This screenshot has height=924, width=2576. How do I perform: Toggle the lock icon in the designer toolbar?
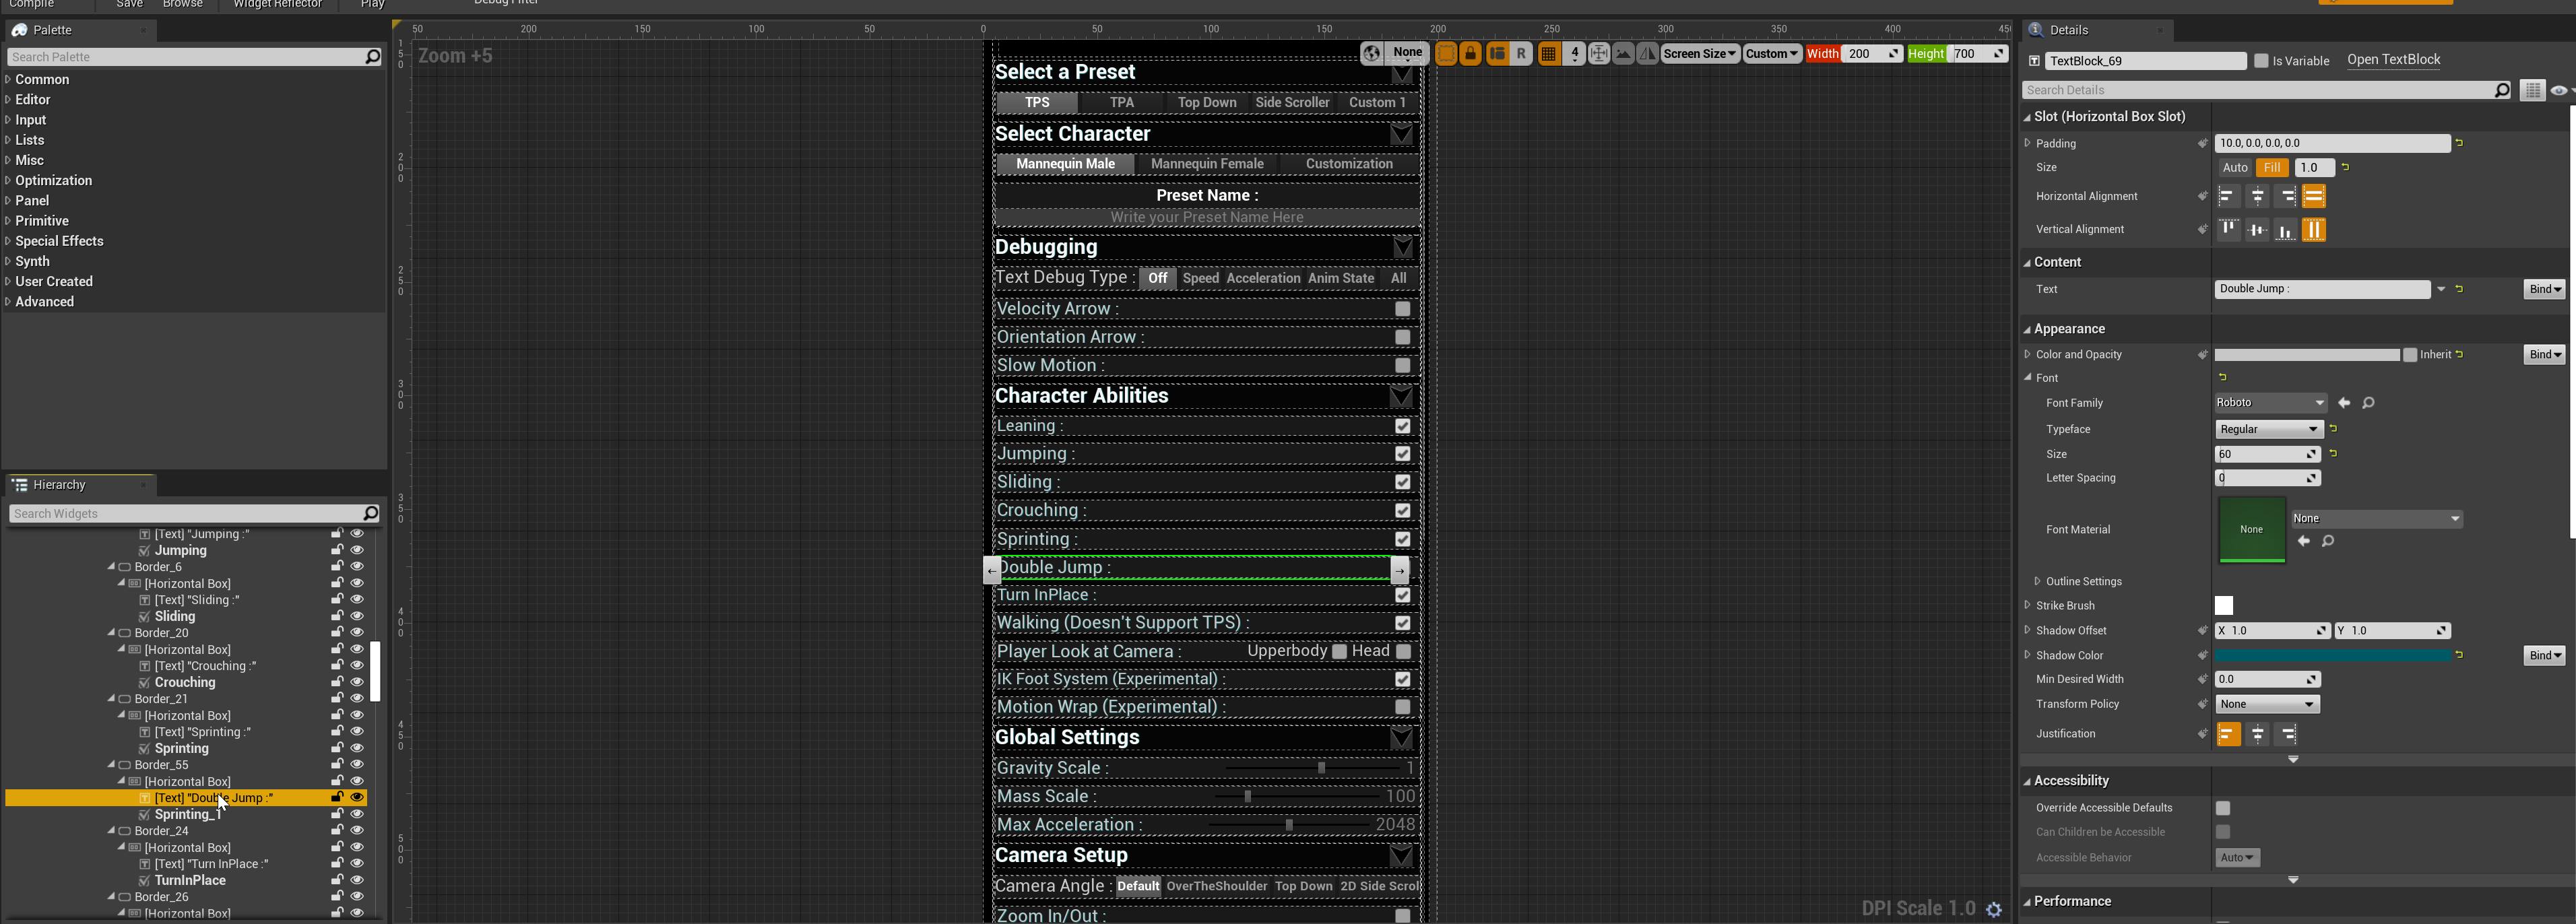point(1471,54)
